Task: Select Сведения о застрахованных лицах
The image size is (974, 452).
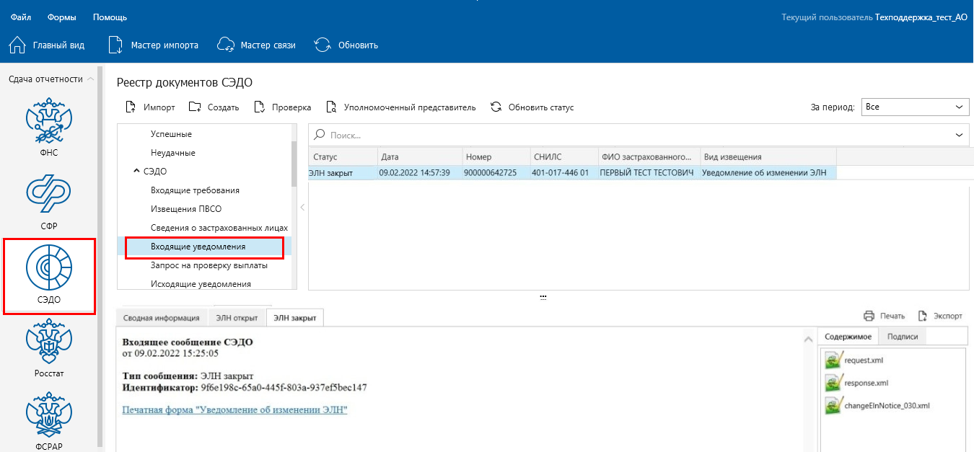Action: (219, 228)
